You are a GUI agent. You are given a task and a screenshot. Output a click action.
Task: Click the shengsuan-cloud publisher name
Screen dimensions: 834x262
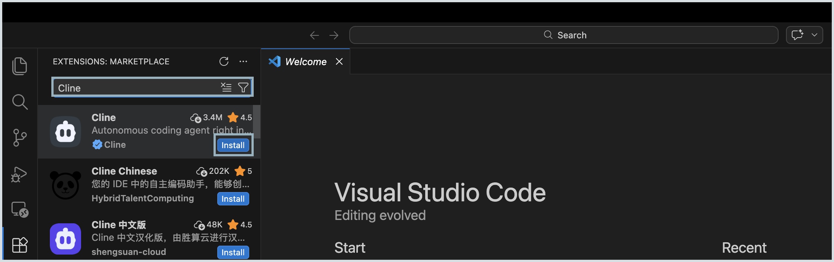129,252
